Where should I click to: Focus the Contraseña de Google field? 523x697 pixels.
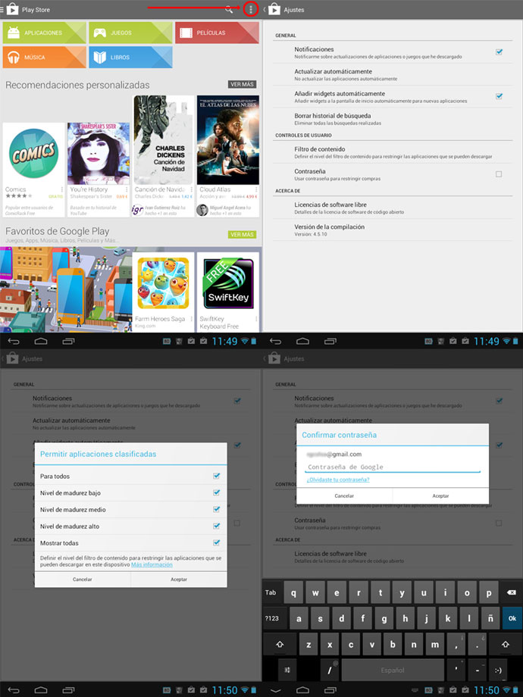[393, 467]
